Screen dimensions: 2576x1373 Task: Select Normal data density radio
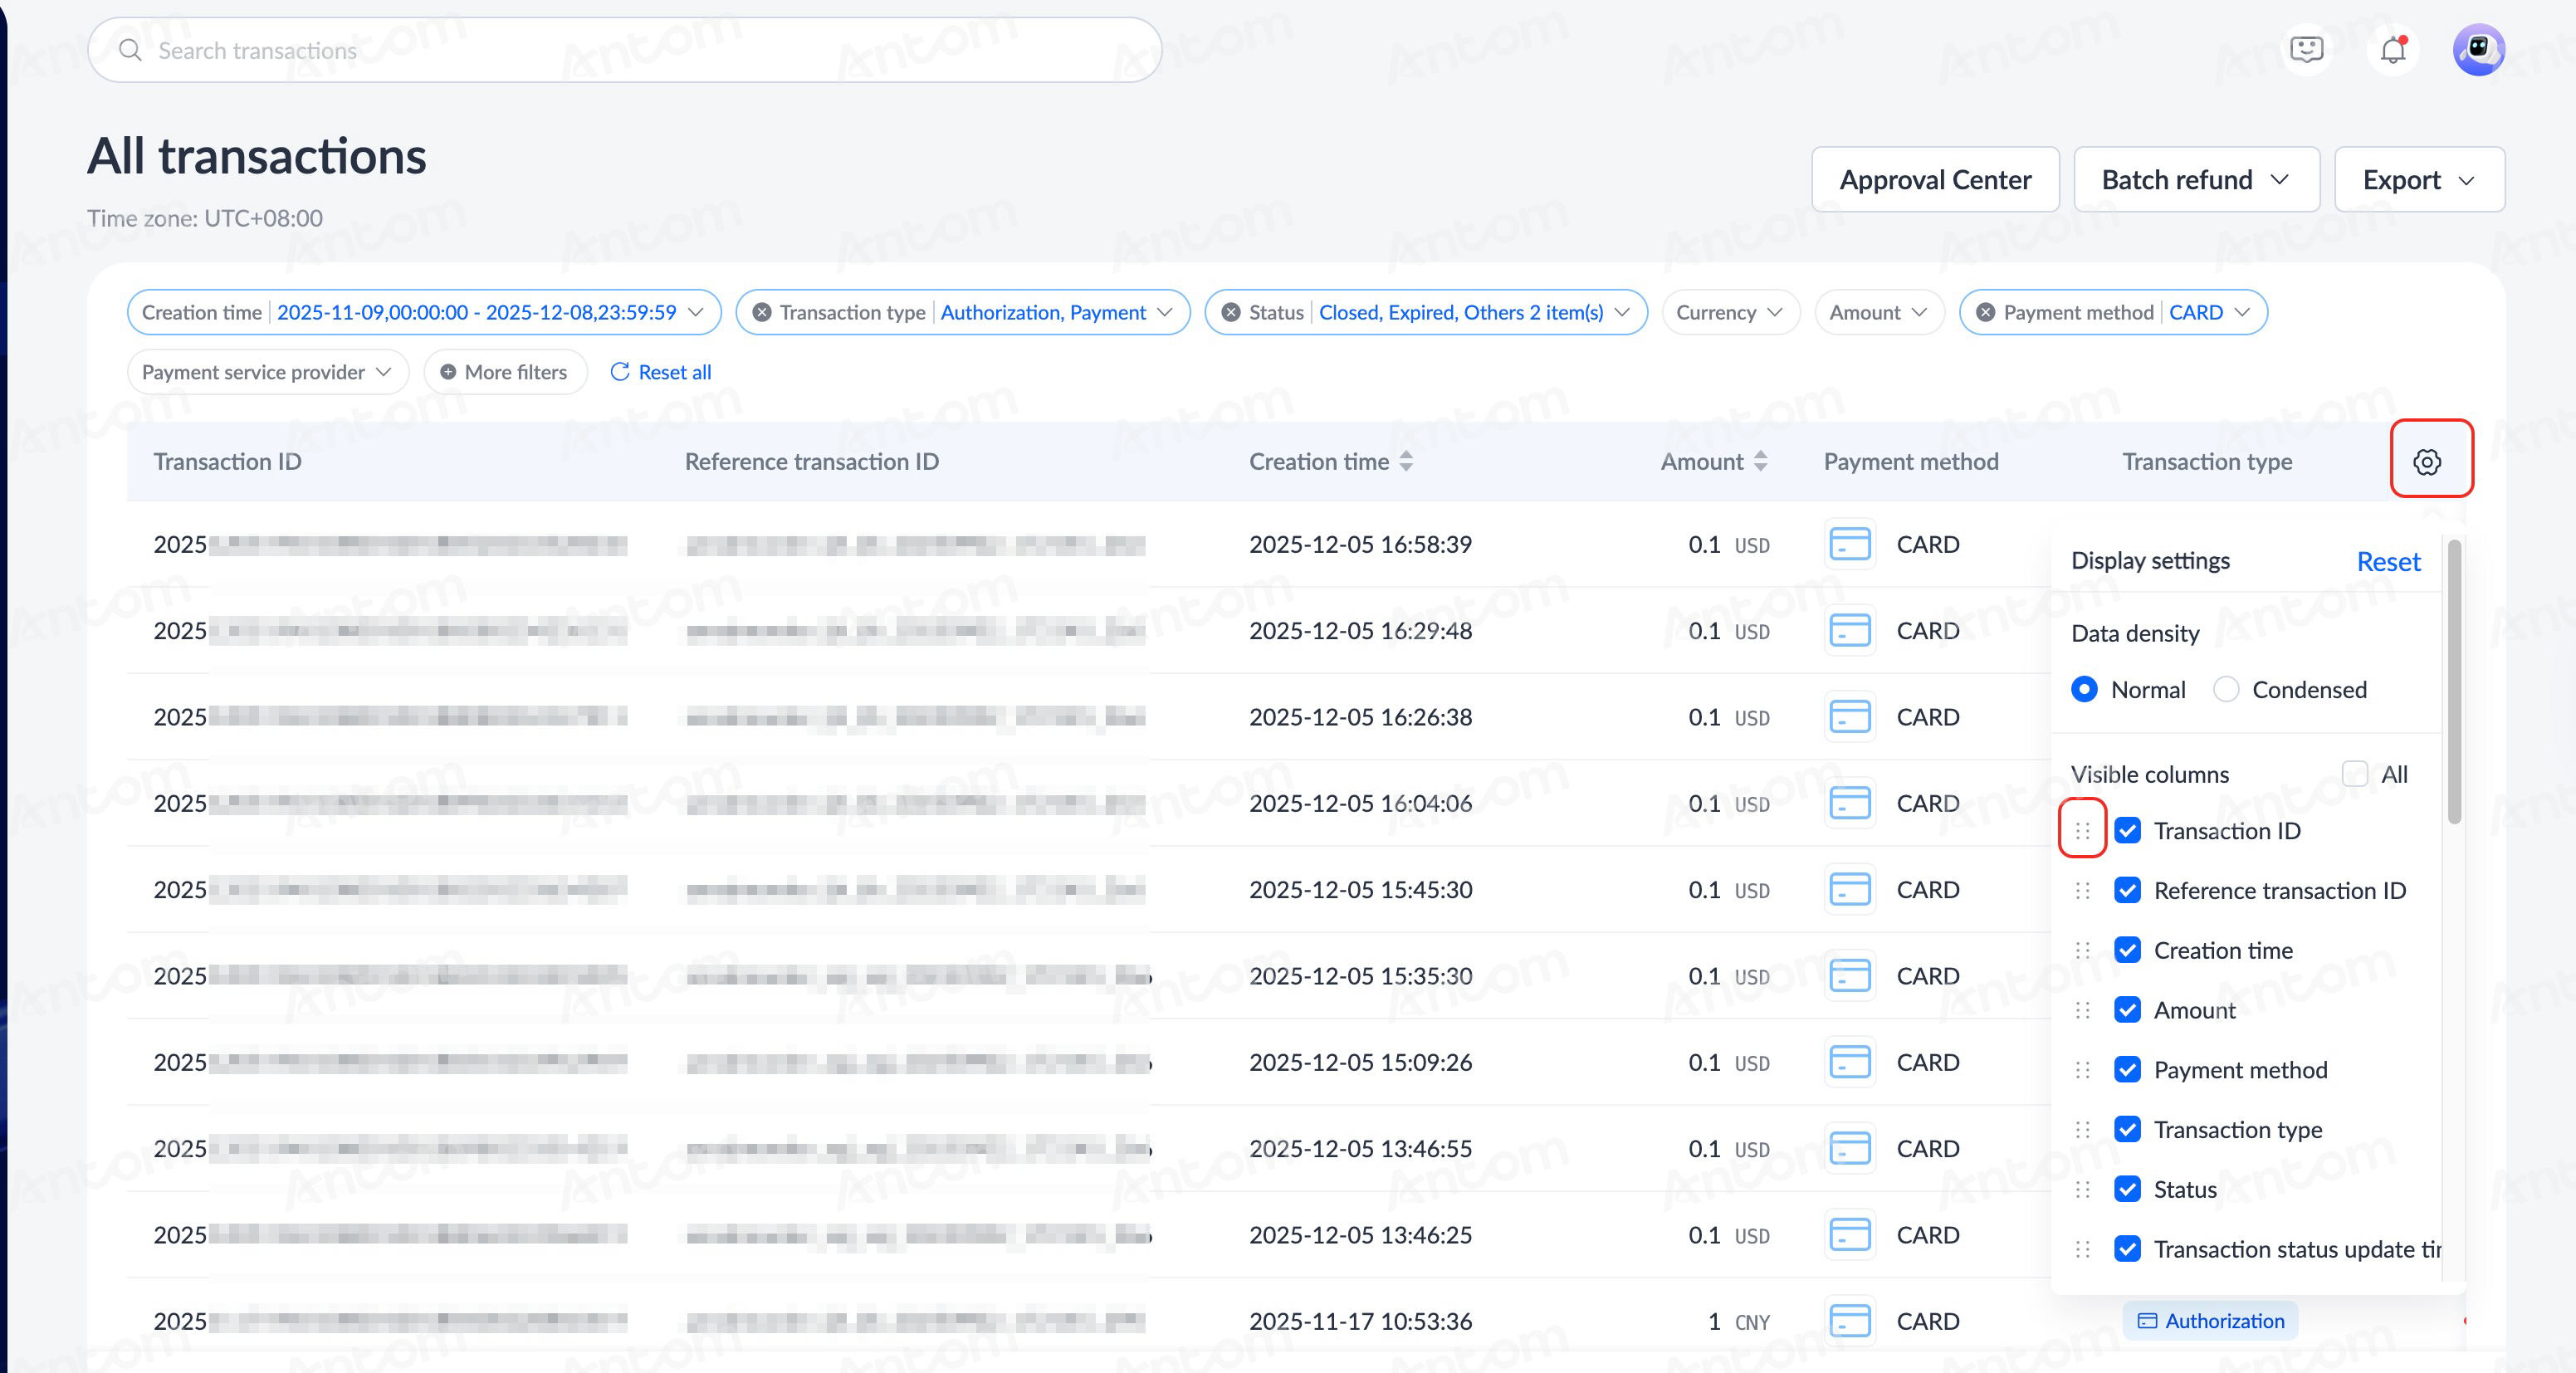2084,689
